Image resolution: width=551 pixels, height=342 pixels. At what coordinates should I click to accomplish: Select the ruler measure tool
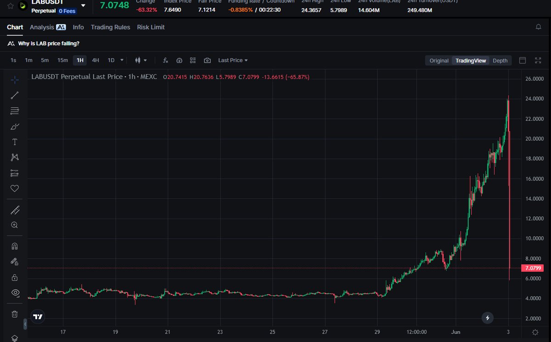[15, 210]
